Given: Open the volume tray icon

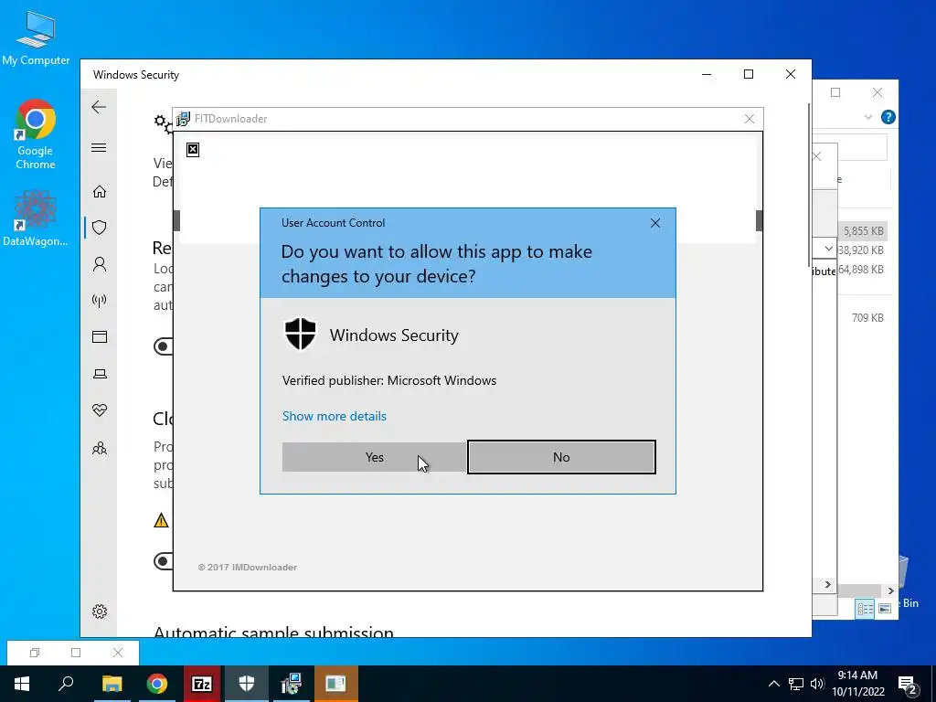Looking at the screenshot, I should pos(817,684).
